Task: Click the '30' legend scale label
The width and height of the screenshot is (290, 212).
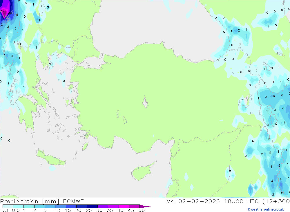Action: coord(99,210)
